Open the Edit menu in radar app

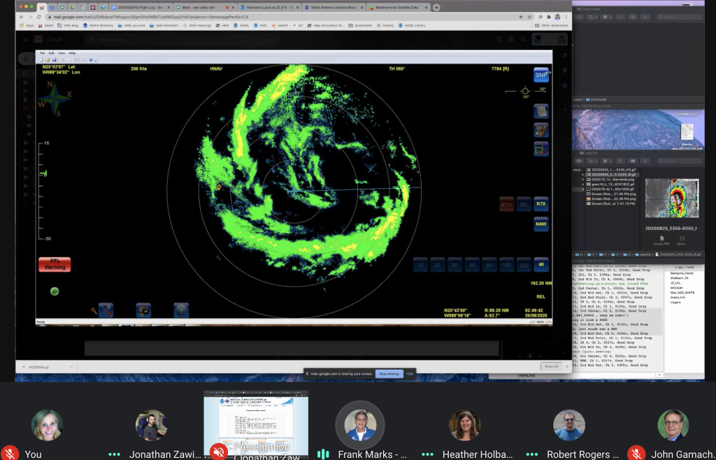pyautogui.click(x=52, y=53)
